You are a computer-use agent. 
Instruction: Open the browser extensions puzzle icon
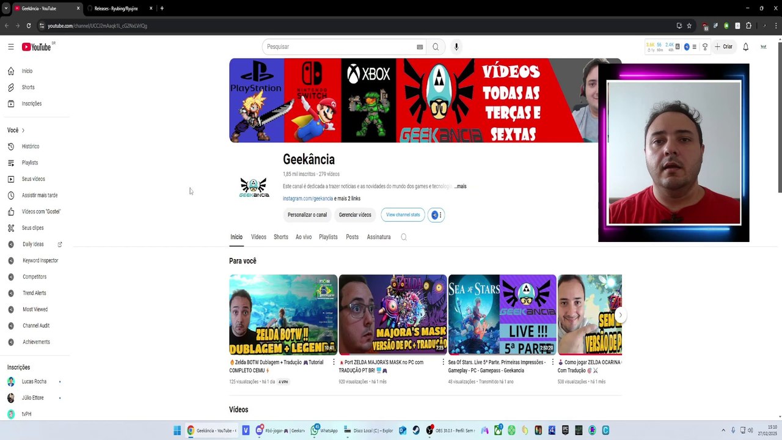coord(748,26)
